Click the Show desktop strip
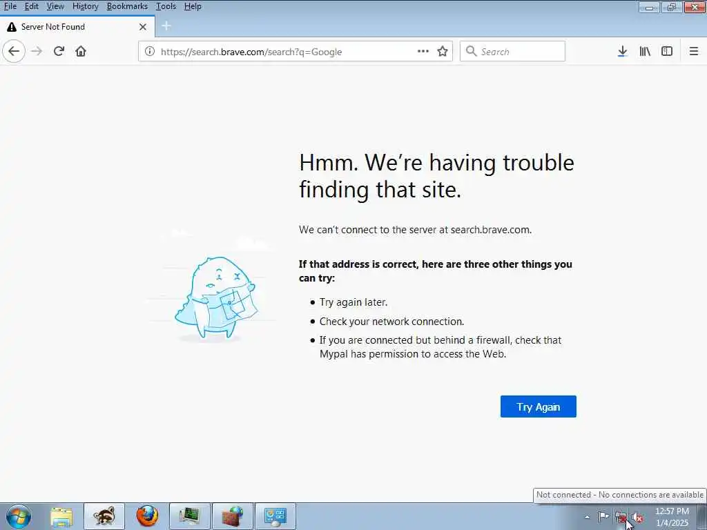Viewport: 707px width, 530px height. tap(702, 516)
